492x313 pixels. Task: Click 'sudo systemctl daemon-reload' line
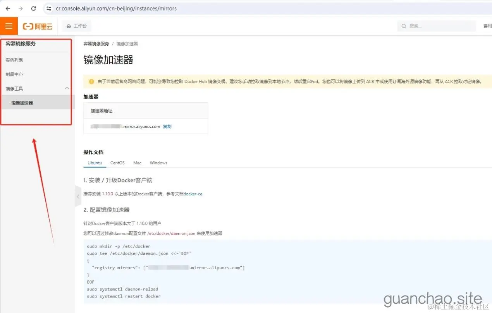(x=122, y=289)
